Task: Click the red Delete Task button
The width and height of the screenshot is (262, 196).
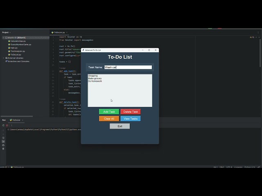Action: (131, 111)
